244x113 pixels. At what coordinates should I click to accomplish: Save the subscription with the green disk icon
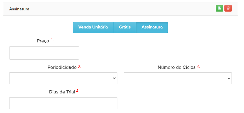(219, 8)
